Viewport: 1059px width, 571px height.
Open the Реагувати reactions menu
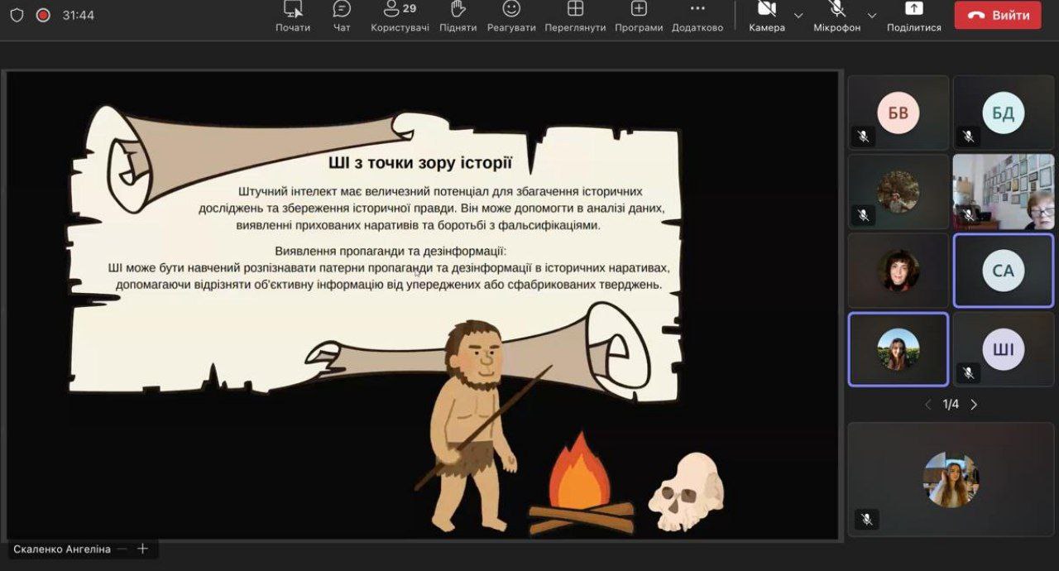[x=511, y=16]
